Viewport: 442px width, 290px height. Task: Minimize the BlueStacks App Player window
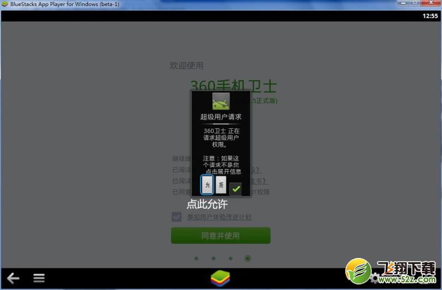(403, 3)
